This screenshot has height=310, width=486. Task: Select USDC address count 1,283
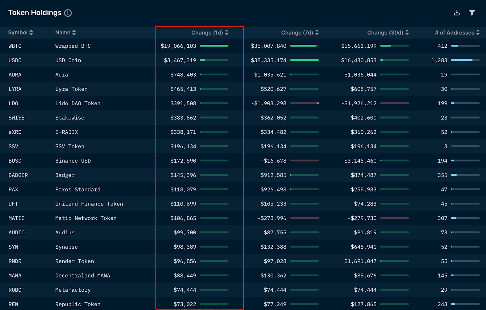tap(439, 60)
